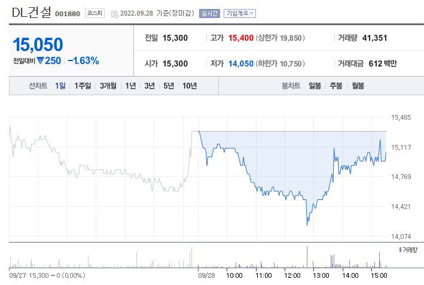Open the 주봉 weekly candle chart
The image size is (424, 285).
click(x=336, y=86)
